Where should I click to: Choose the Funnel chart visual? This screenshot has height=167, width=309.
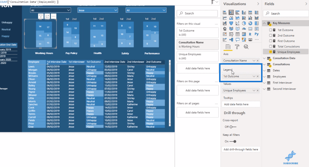(x=231, y=23)
